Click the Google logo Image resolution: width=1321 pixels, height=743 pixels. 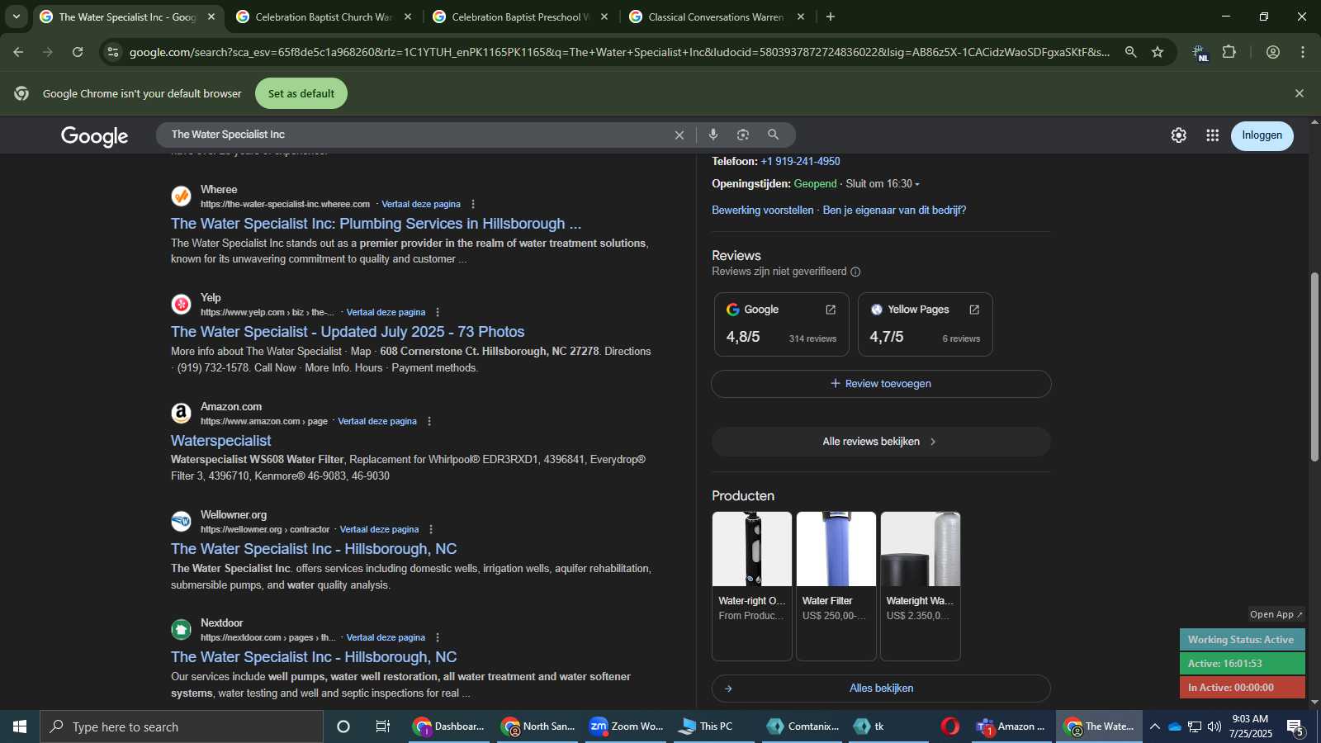[x=94, y=136]
